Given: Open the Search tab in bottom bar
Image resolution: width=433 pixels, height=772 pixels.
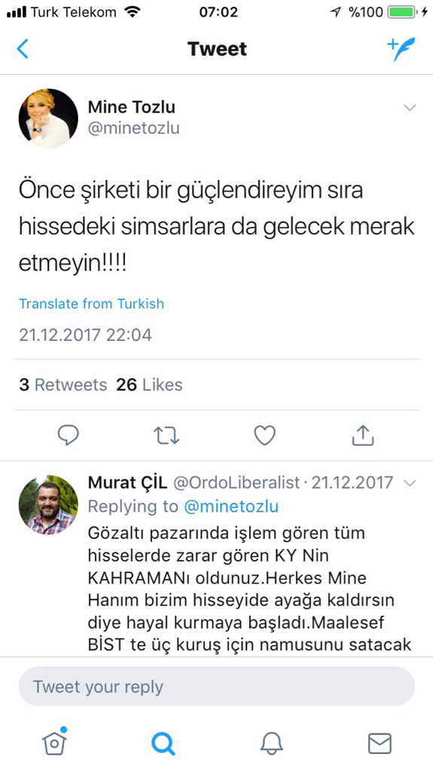Looking at the screenshot, I should coord(163,743).
